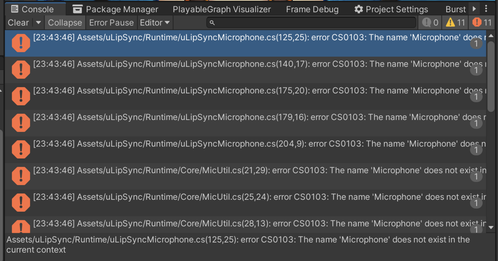The height and width of the screenshot is (261, 498).
Task: Toggle the Collapse option in the console toolbar
Action: [65, 22]
